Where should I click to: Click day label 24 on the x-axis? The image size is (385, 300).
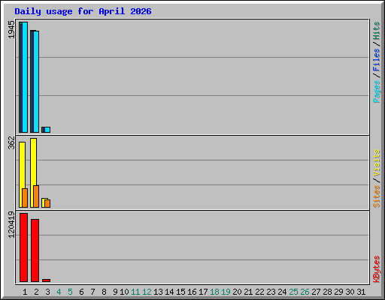[282, 292]
